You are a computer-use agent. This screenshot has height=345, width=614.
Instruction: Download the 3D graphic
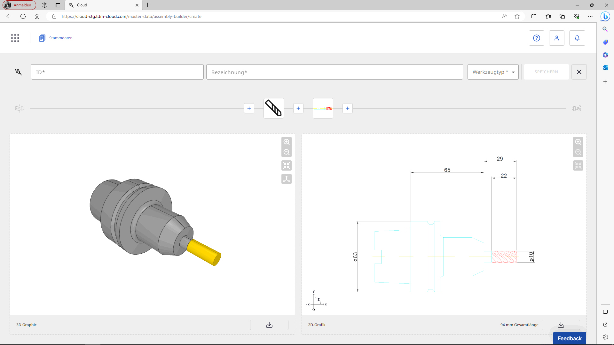click(x=269, y=325)
